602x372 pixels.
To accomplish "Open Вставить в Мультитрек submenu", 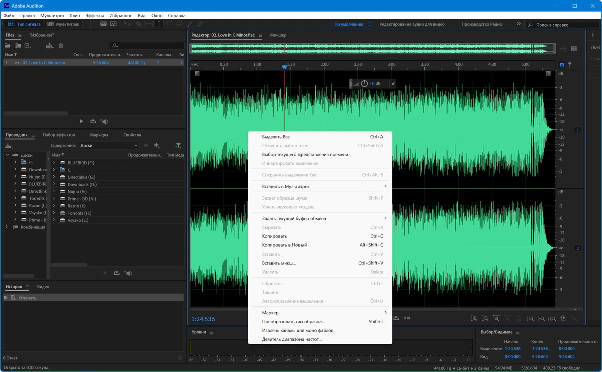I will (x=320, y=186).
